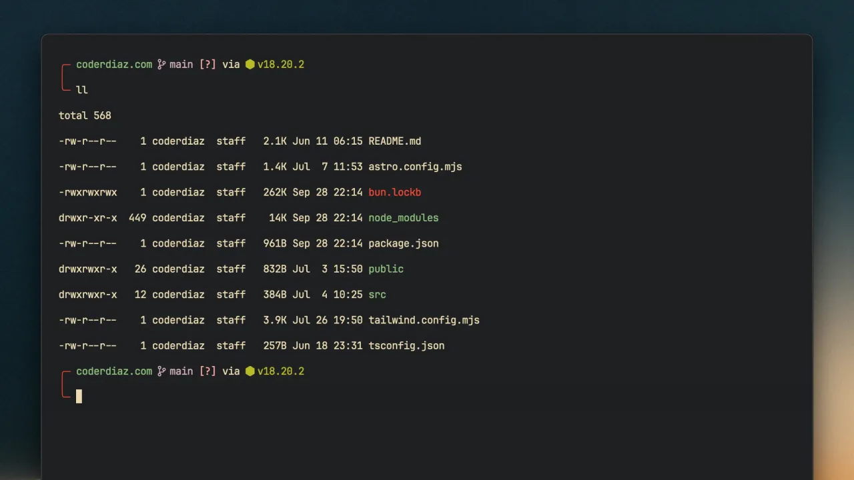Click the git branch icon in the second prompt

tap(161, 371)
